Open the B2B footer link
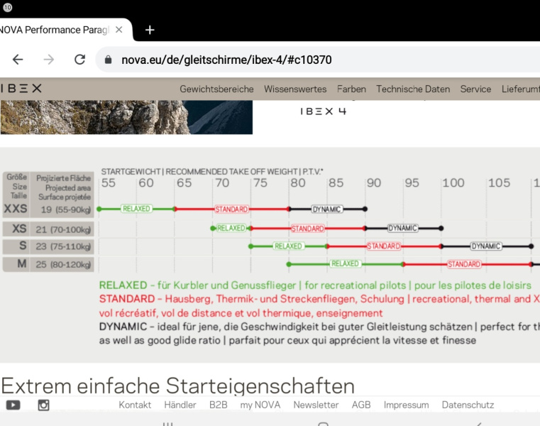 [219, 405]
